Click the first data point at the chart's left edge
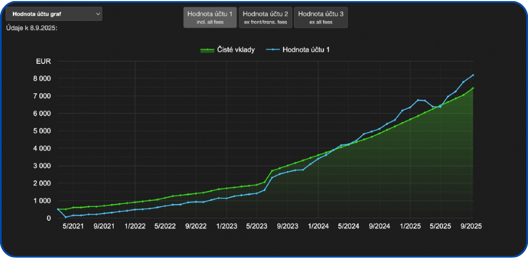This screenshot has width=528, height=259. (x=58, y=209)
